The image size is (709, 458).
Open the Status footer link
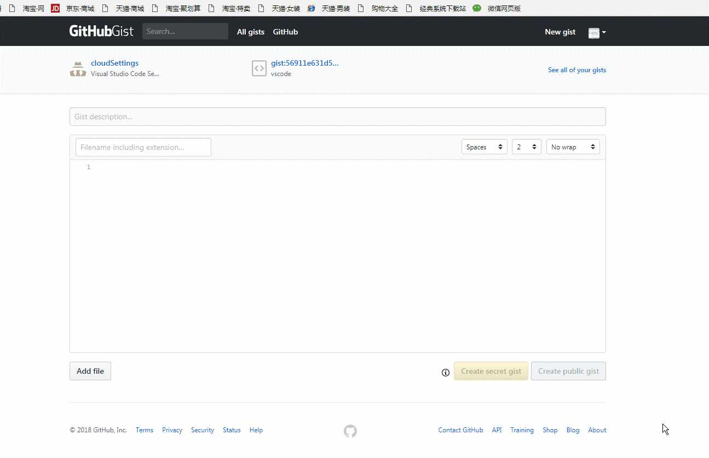pyautogui.click(x=232, y=430)
